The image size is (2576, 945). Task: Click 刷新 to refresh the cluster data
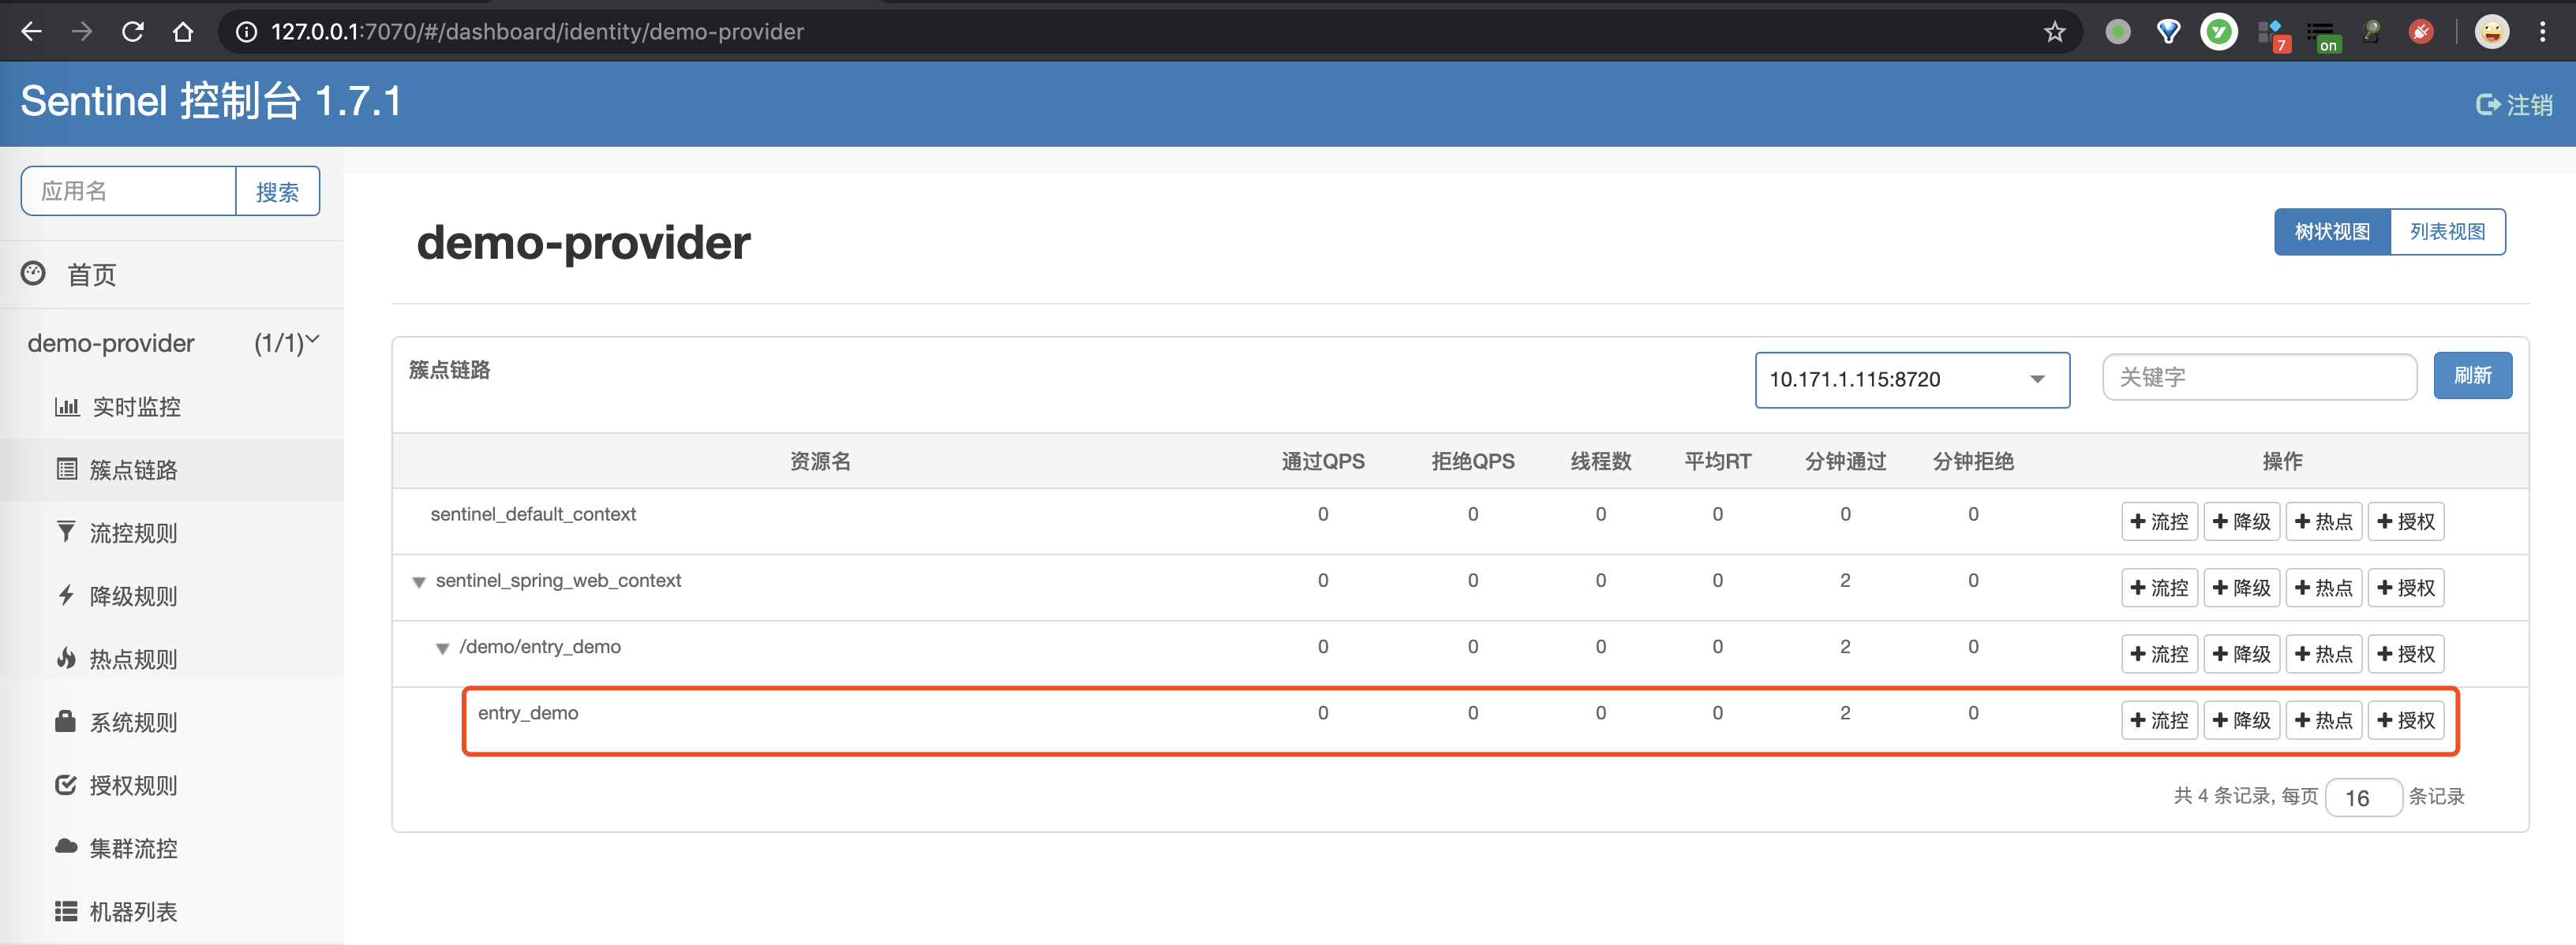(x=2472, y=375)
